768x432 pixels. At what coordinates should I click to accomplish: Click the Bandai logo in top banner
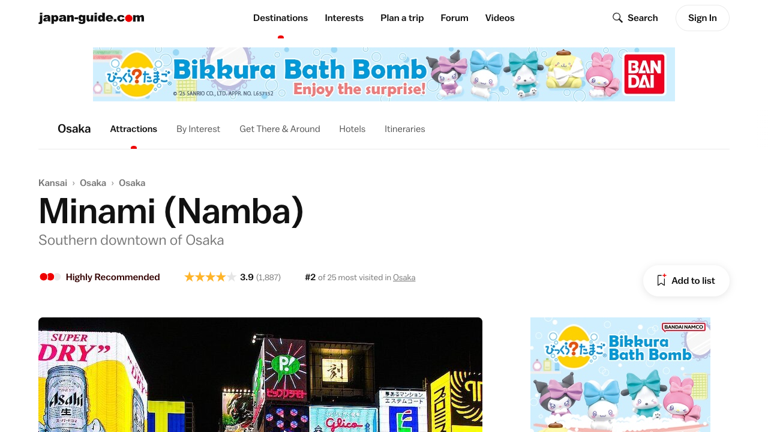[x=644, y=74]
